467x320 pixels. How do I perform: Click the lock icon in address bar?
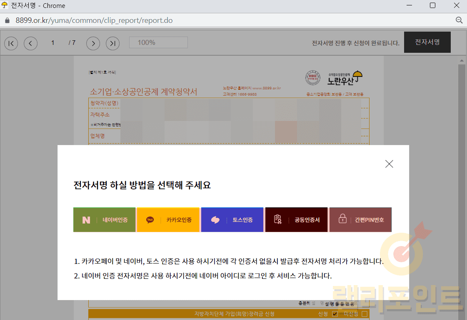click(x=7, y=20)
